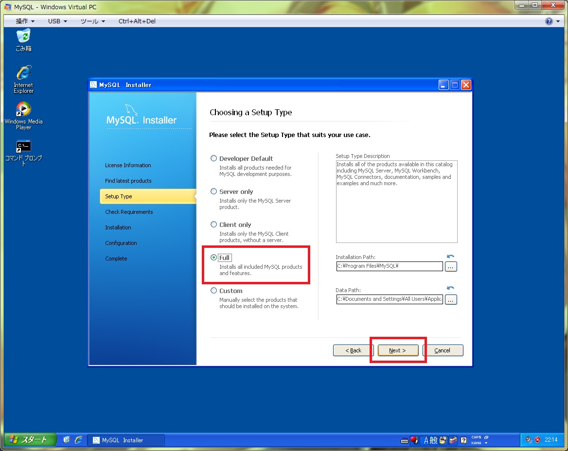Open the Windows Media Player desktop icon
The width and height of the screenshot is (568, 451).
click(x=23, y=116)
